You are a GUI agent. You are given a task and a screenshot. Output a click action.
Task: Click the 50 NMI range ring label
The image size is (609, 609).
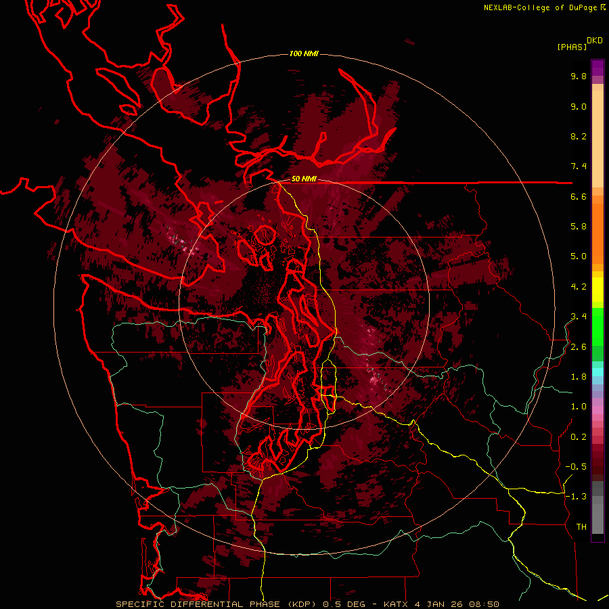(x=304, y=179)
